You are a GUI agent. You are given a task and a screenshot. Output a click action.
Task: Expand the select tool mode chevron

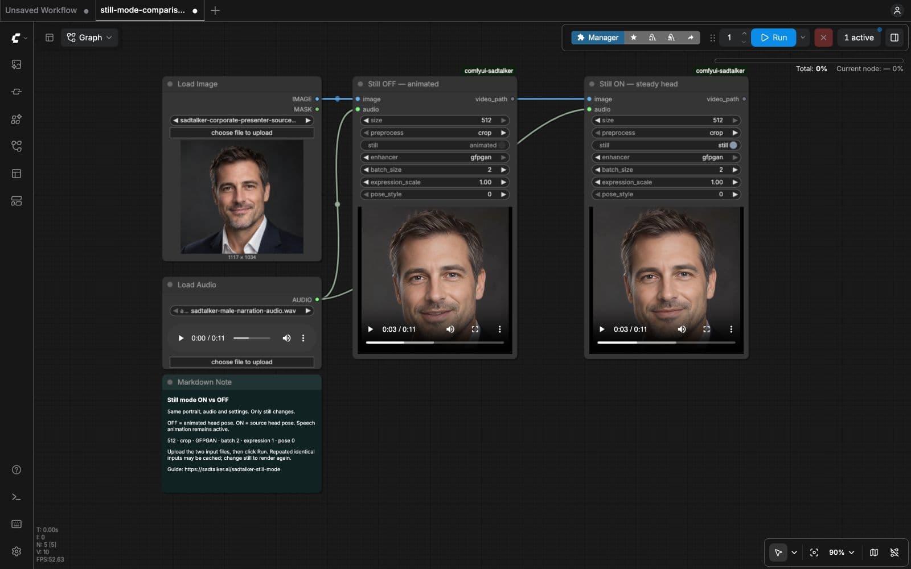click(x=794, y=552)
